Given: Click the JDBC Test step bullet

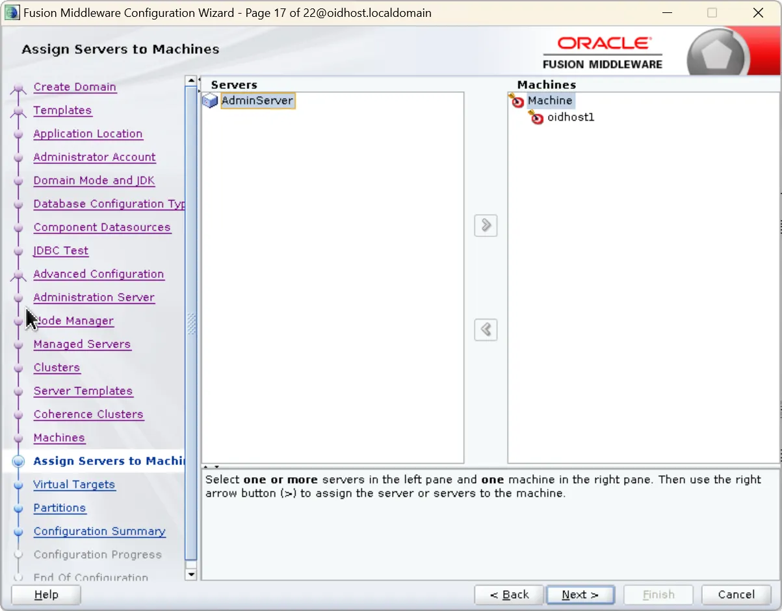Looking at the screenshot, I should (19, 251).
